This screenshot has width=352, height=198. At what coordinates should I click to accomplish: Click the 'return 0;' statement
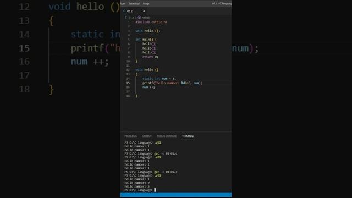150,57
